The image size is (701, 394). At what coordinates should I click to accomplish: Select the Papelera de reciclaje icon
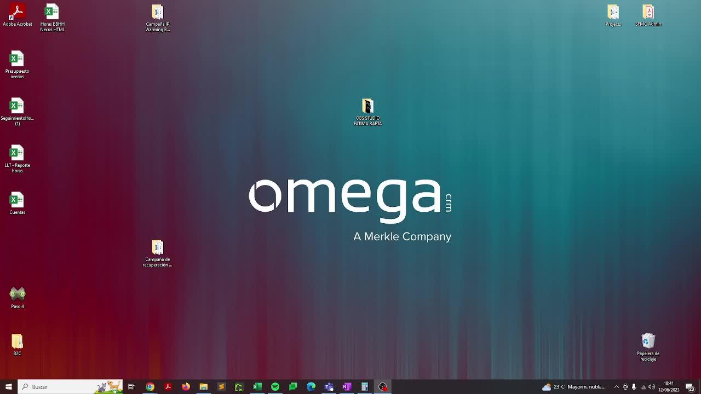(x=648, y=347)
